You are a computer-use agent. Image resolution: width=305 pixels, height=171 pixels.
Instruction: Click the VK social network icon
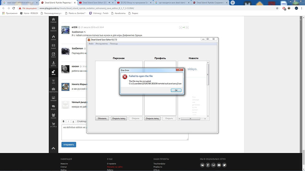point(202,165)
